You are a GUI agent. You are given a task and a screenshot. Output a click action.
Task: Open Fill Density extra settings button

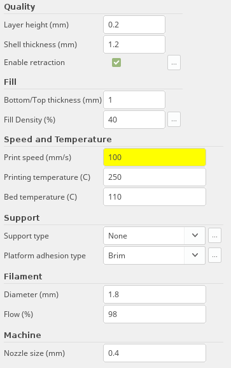point(174,119)
